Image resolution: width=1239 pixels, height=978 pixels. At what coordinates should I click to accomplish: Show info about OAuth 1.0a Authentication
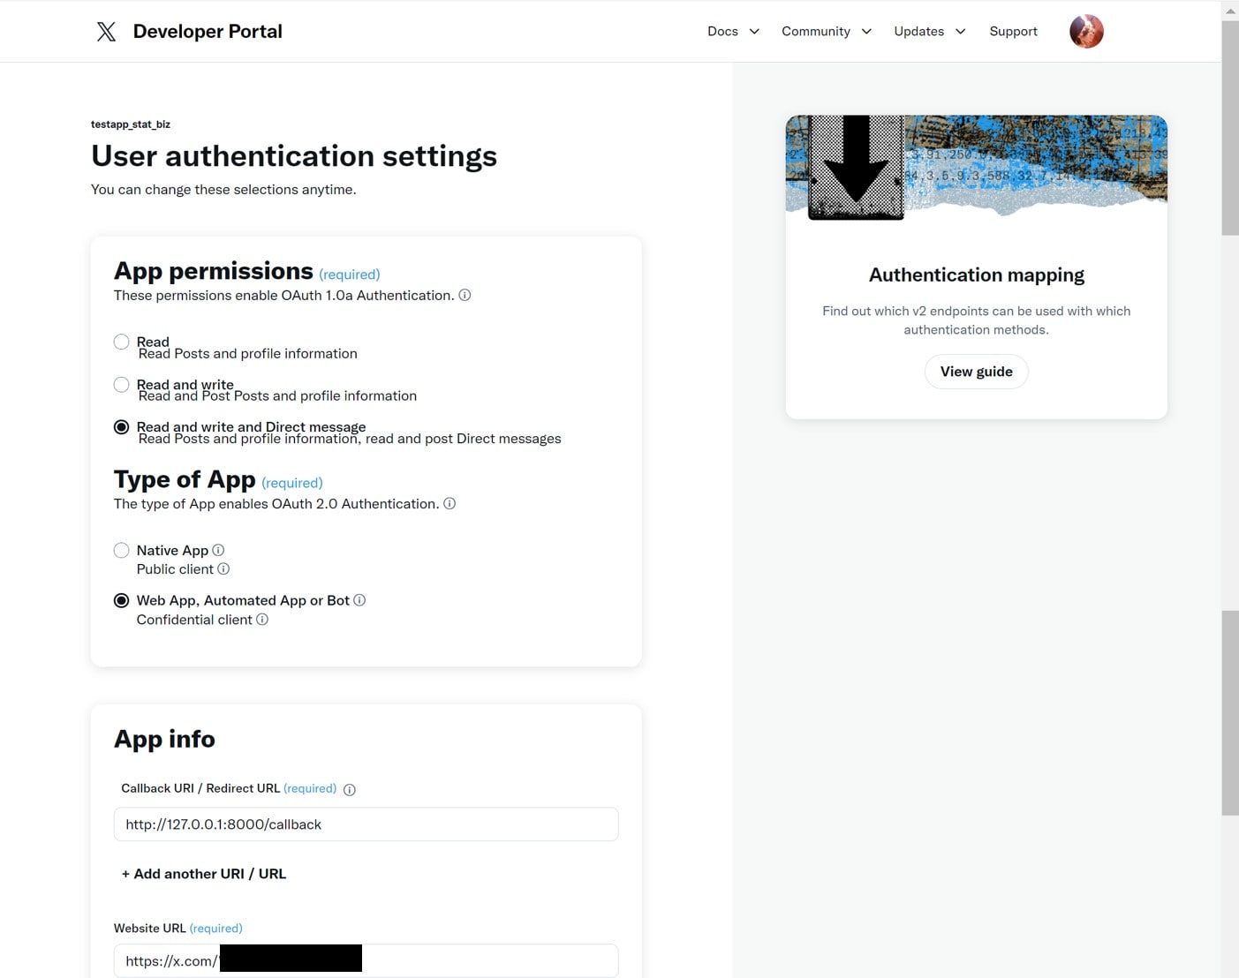pyautogui.click(x=465, y=295)
